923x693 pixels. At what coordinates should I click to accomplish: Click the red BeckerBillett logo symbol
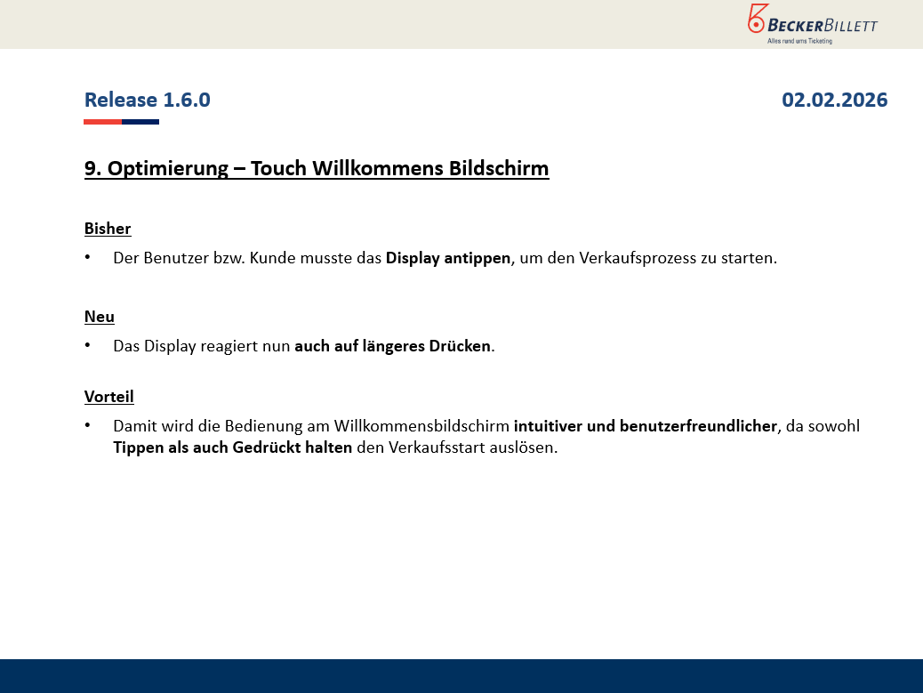coord(757,20)
